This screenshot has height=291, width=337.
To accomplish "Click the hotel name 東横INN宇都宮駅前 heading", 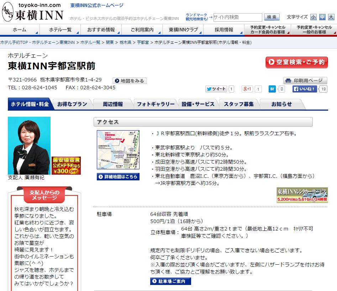I will tap(52, 66).
